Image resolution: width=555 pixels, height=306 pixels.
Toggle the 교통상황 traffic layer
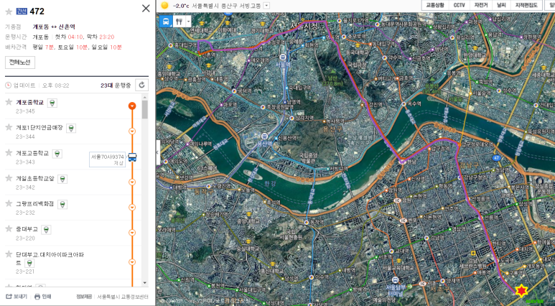pyautogui.click(x=435, y=5)
